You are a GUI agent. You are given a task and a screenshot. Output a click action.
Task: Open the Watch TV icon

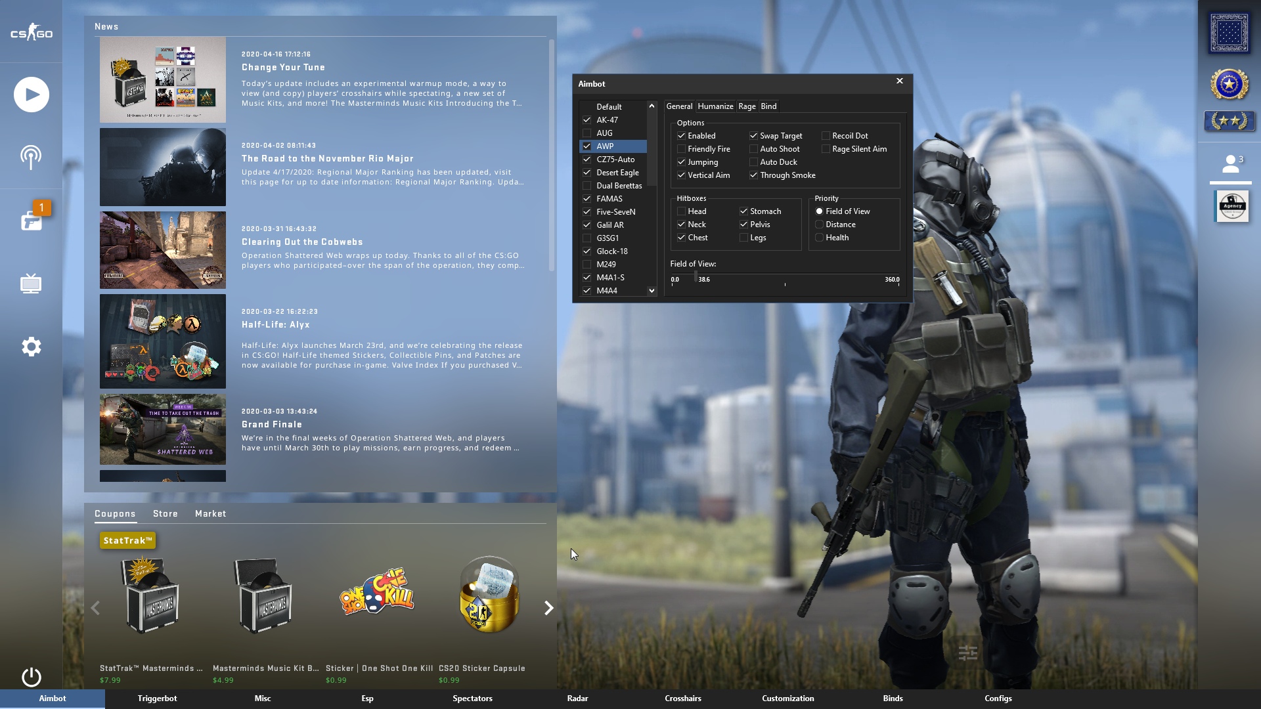point(31,284)
